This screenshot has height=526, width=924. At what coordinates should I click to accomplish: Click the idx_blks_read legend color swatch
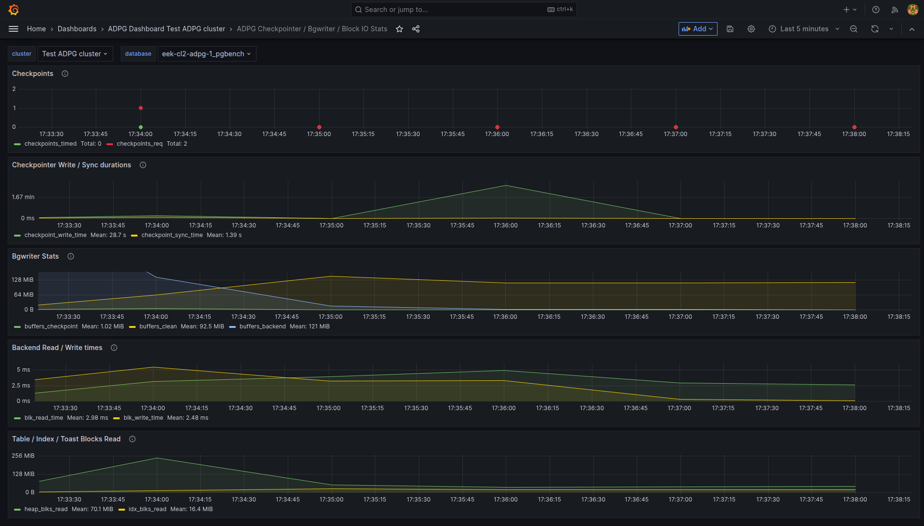tap(122, 509)
